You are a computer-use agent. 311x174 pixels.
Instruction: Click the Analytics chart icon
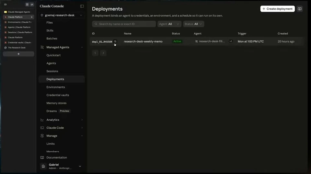tap(42, 120)
